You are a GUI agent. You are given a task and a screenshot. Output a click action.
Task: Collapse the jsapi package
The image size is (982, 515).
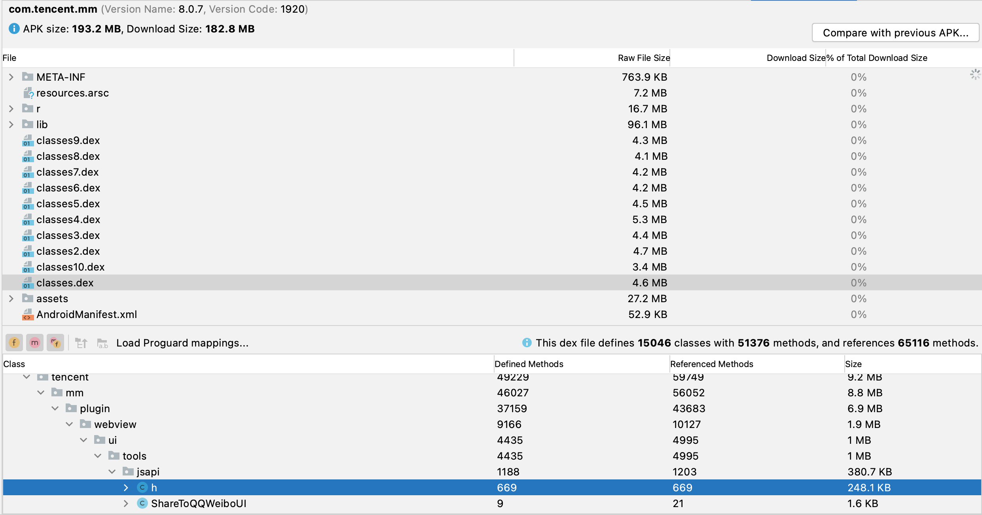112,472
